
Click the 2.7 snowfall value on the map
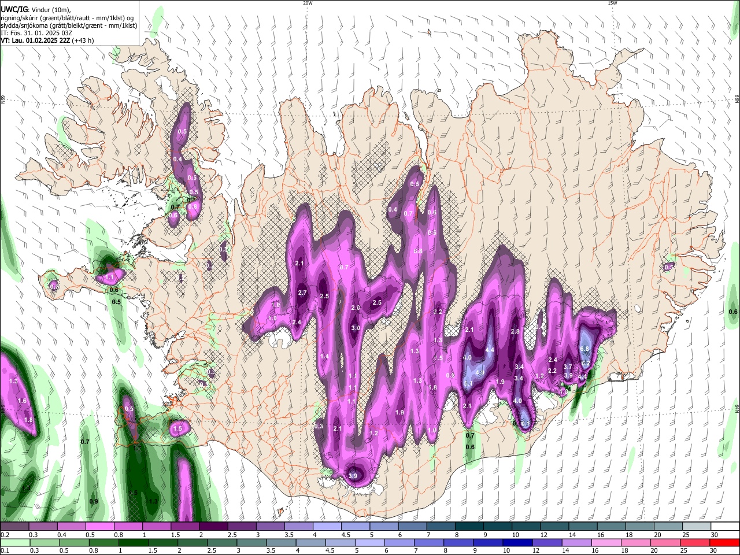pyautogui.click(x=302, y=293)
